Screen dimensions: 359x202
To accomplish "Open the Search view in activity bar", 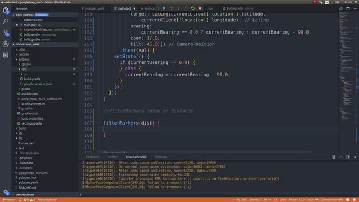I will click(6, 21).
